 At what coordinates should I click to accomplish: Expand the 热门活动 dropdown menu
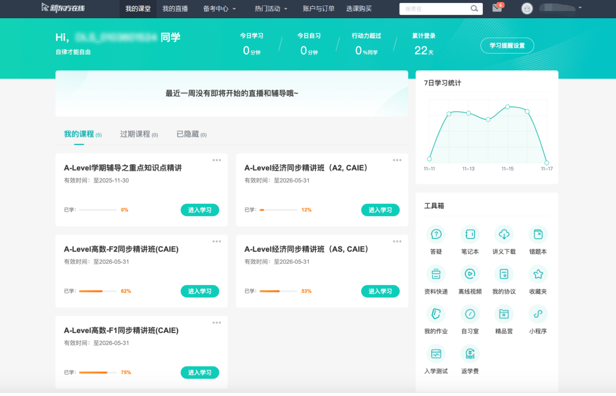[271, 9]
